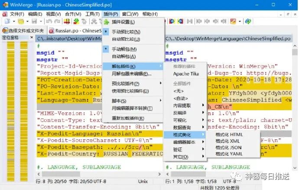Expand the 脚本(S) submenu
This screenshot has width=299, height=190.
[133, 101]
